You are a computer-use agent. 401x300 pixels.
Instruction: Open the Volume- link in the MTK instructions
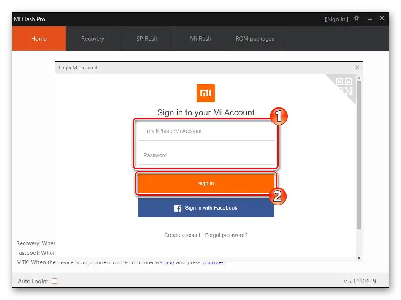tap(213, 263)
